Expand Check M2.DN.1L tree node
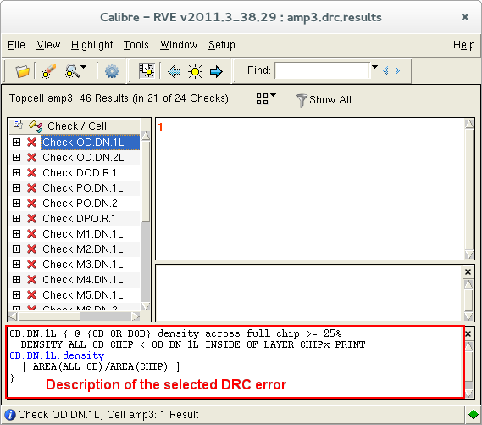The image size is (482, 425). point(16,249)
